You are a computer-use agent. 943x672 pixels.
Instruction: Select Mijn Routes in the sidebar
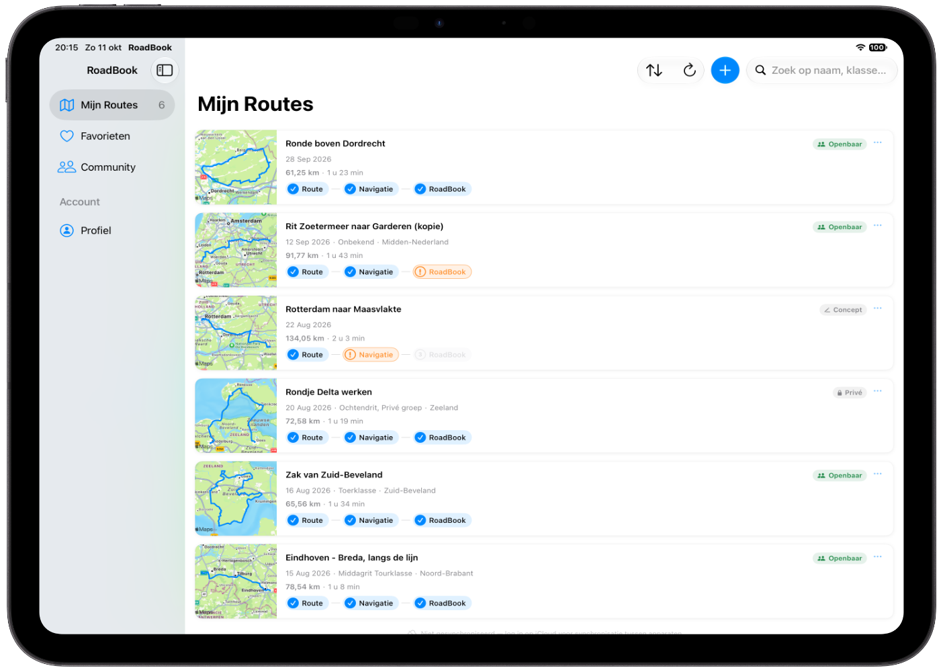pyautogui.click(x=112, y=105)
